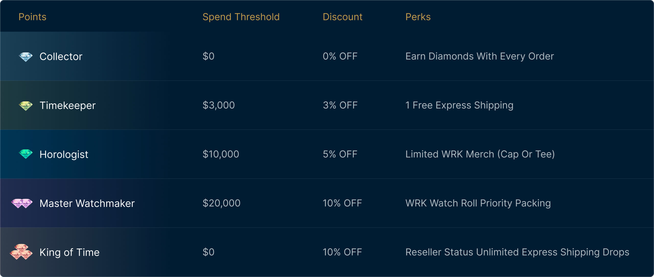Viewport: 654px width, 277px height.
Task: Click the yellow diamond icon beside Timekeeper
Action: (26, 106)
